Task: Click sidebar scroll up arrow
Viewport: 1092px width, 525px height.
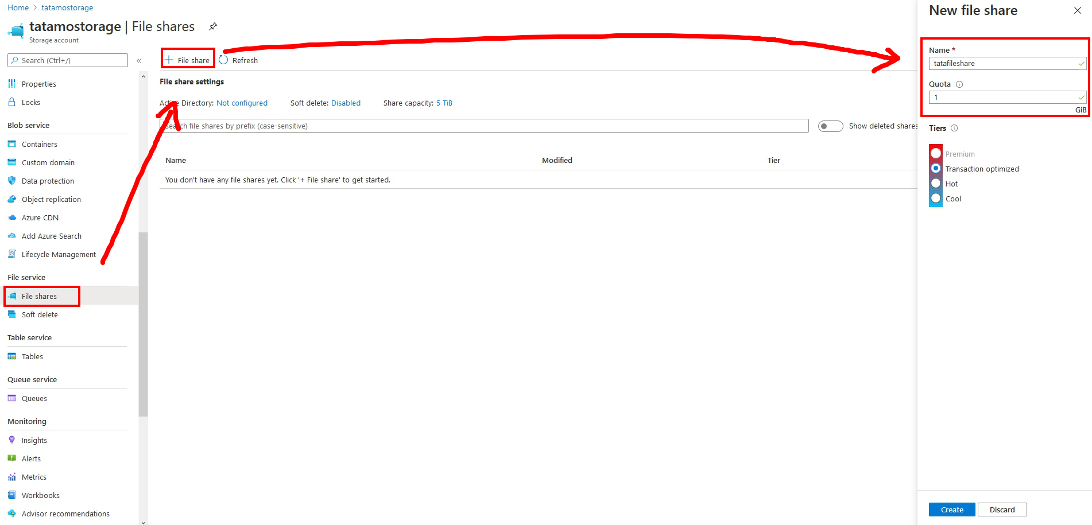Action: pyautogui.click(x=143, y=76)
